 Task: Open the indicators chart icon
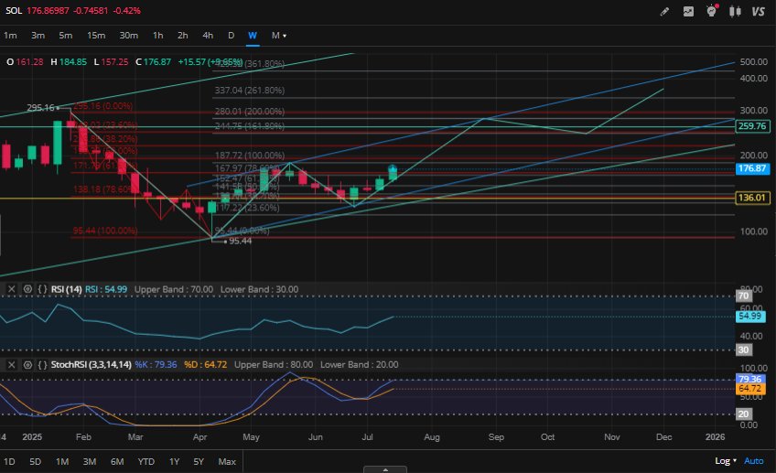688,11
